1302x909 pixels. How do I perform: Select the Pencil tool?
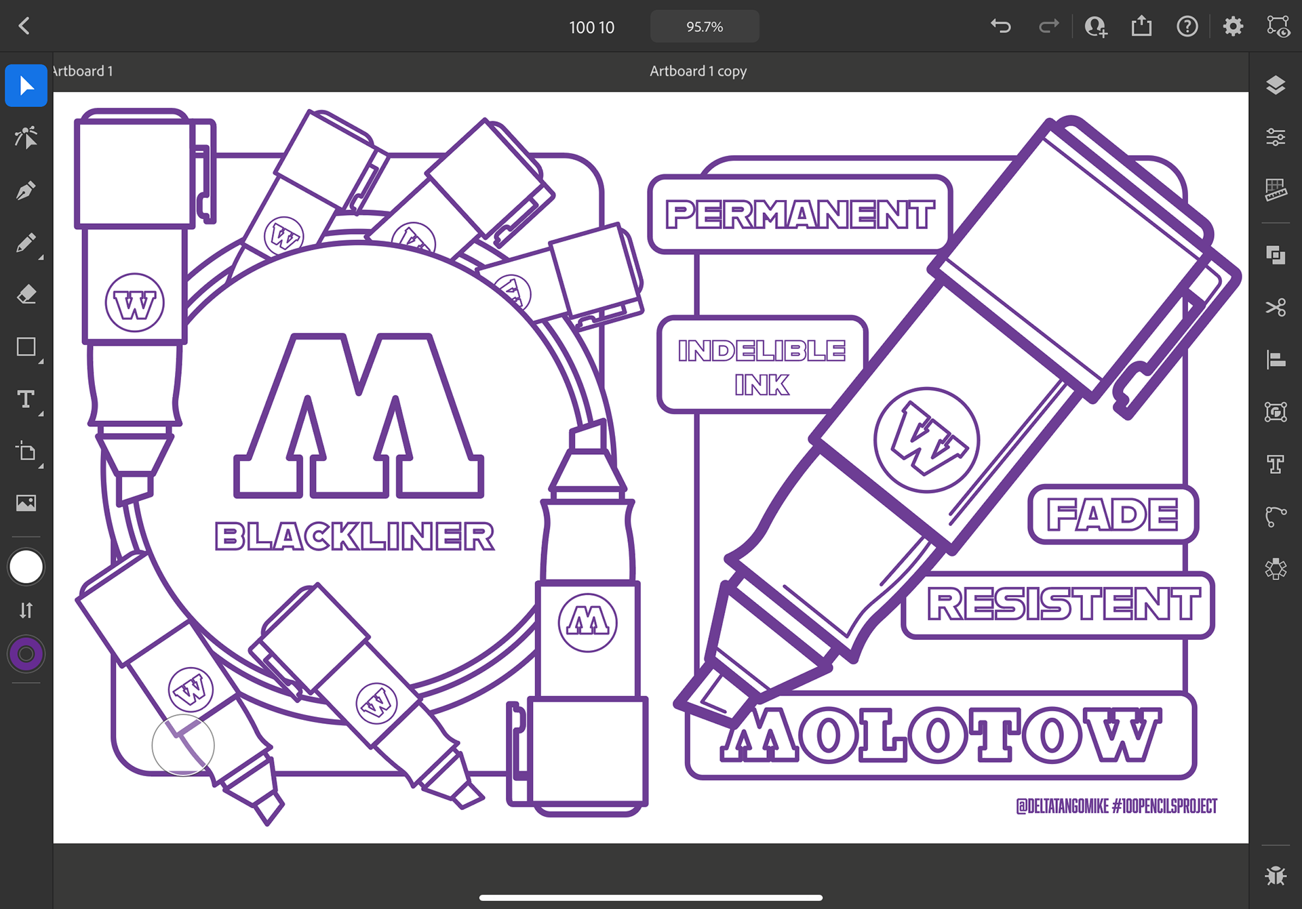[26, 243]
